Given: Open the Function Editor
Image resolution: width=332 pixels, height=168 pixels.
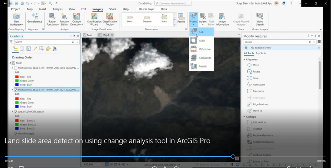Looking at the screenshot, I should click(x=64, y=19).
